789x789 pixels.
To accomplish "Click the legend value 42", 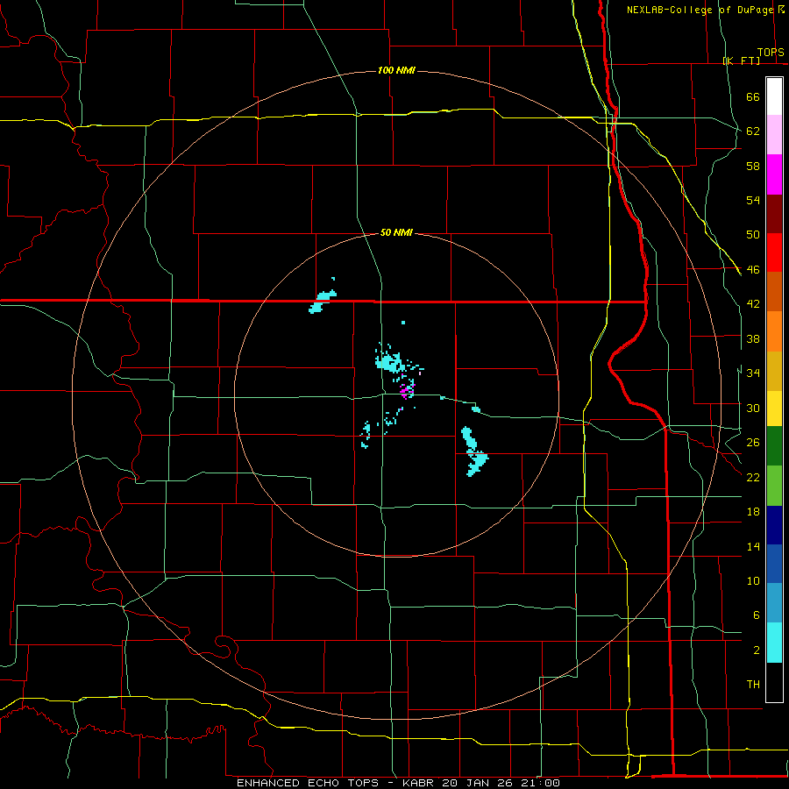I will [753, 304].
